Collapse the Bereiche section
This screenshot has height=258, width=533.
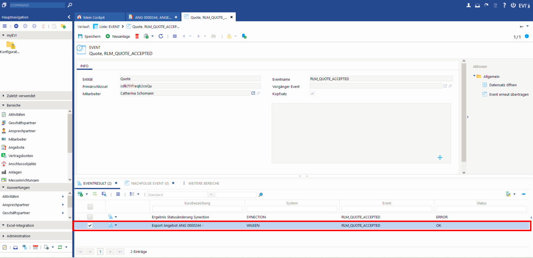(14, 105)
